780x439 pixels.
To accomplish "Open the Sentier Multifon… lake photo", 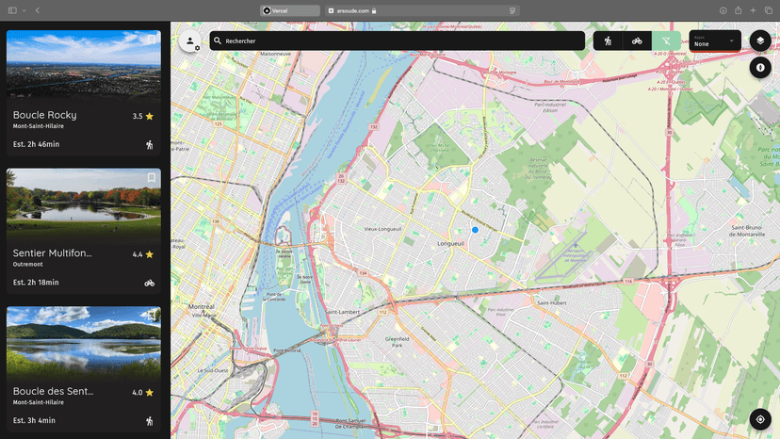I will [x=84, y=203].
